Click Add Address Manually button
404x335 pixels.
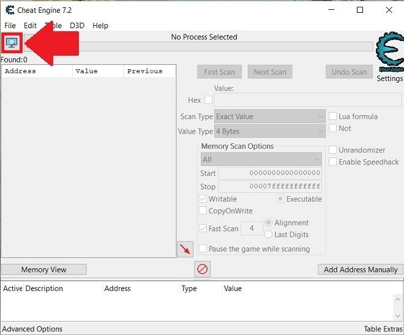coord(361,269)
